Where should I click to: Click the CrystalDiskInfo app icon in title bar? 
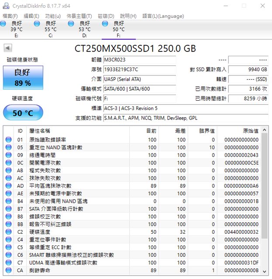pyautogui.click(x=6, y=6)
